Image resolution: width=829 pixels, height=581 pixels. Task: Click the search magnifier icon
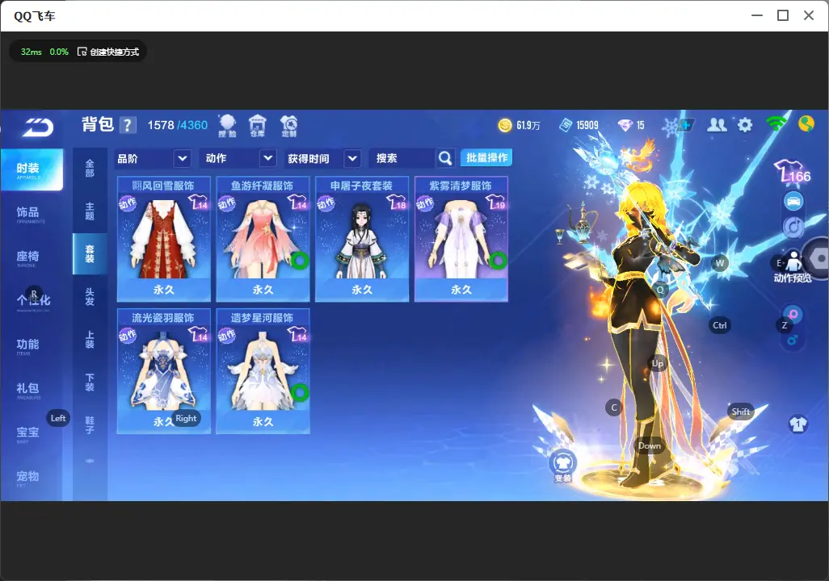pos(445,158)
